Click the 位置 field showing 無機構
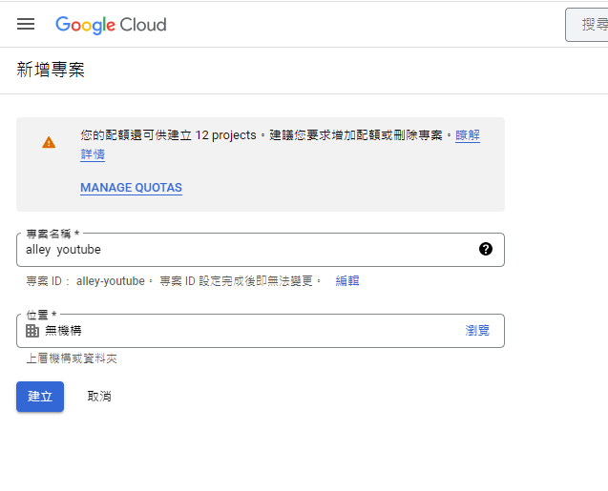 click(239, 331)
